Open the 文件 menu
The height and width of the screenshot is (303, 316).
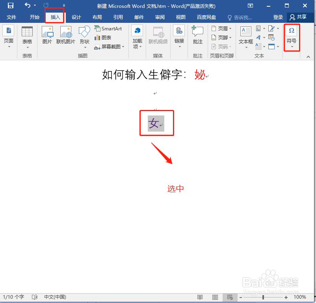[x=11, y=17]
